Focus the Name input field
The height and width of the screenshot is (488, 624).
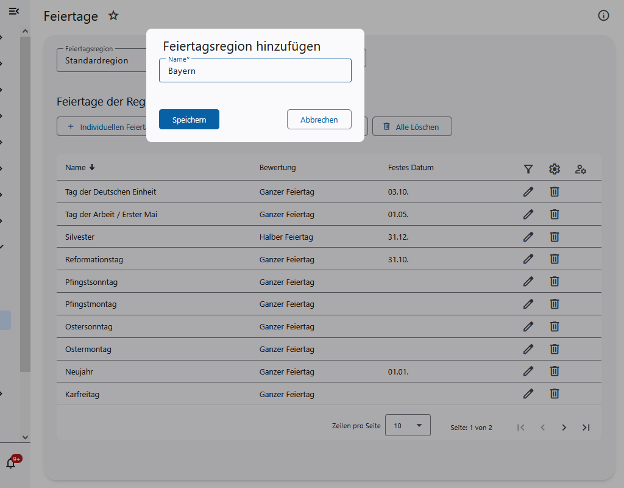[255, 71]
